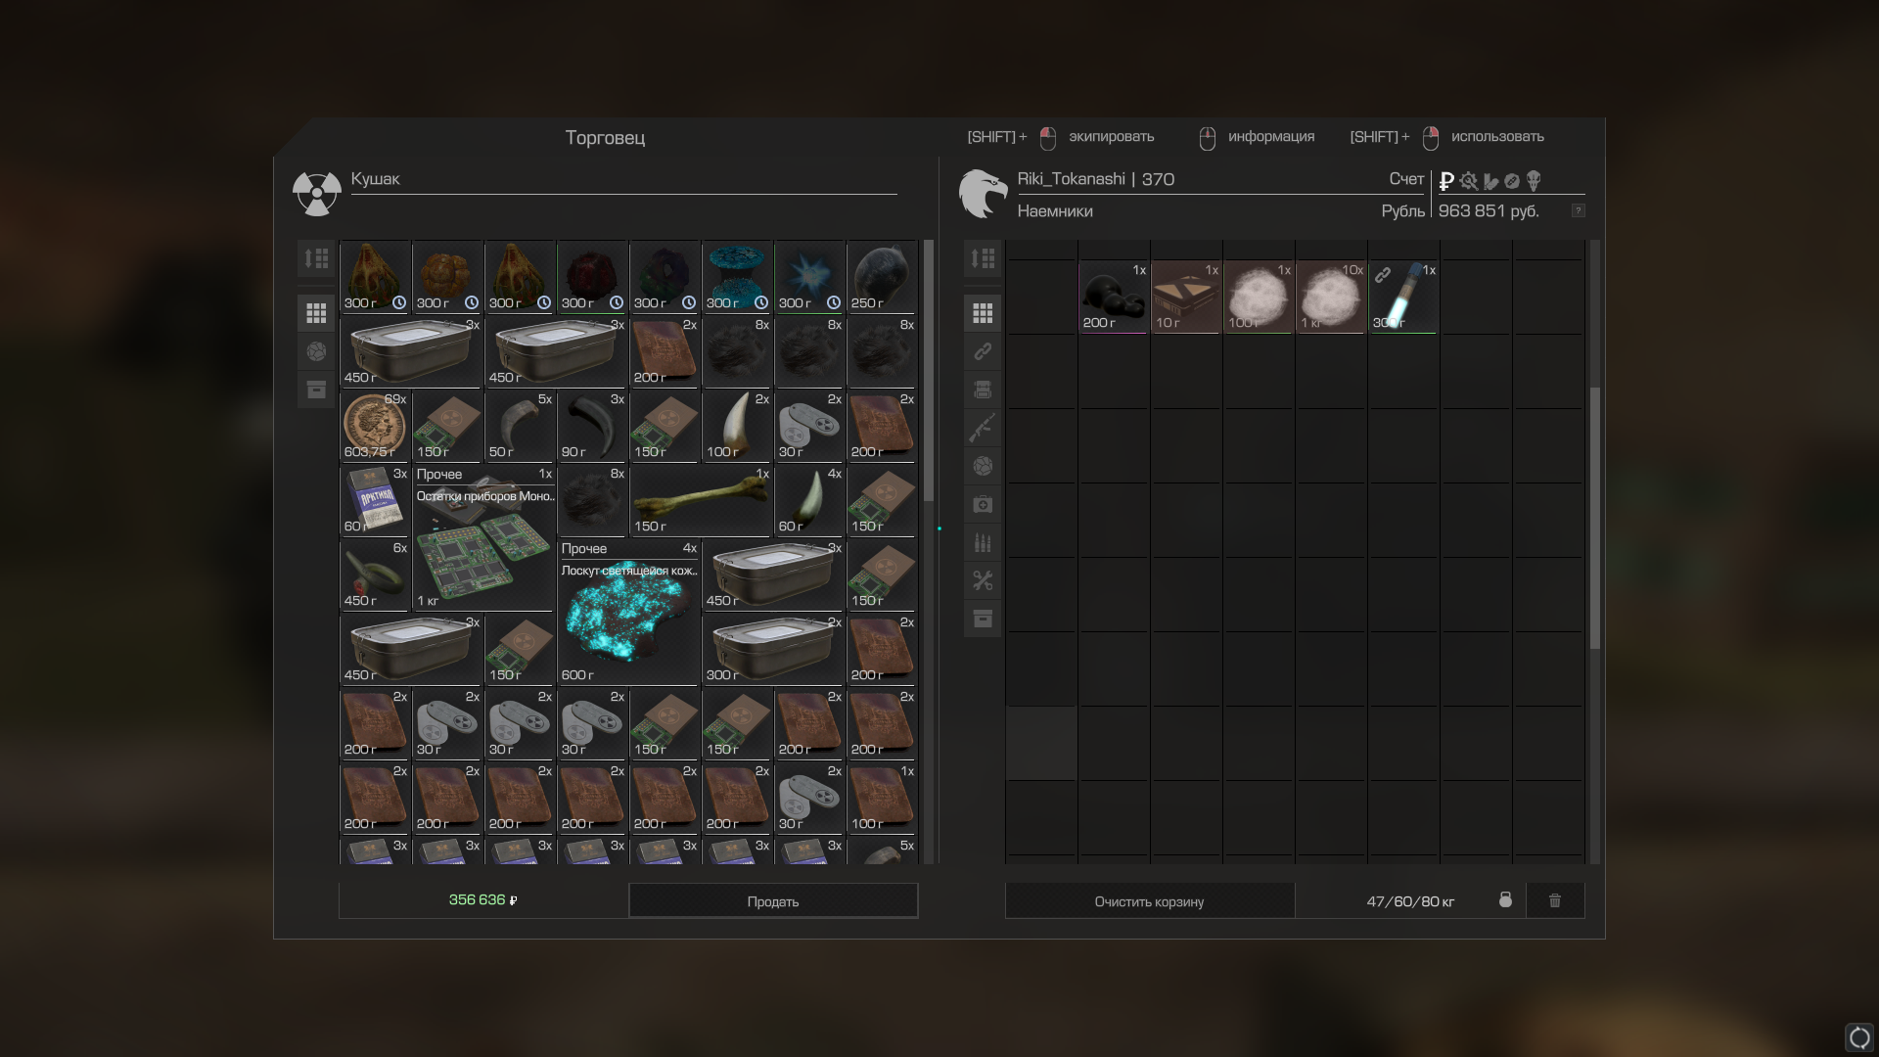Click the spinning loader icon in corner

[x=1858, y=1037]
